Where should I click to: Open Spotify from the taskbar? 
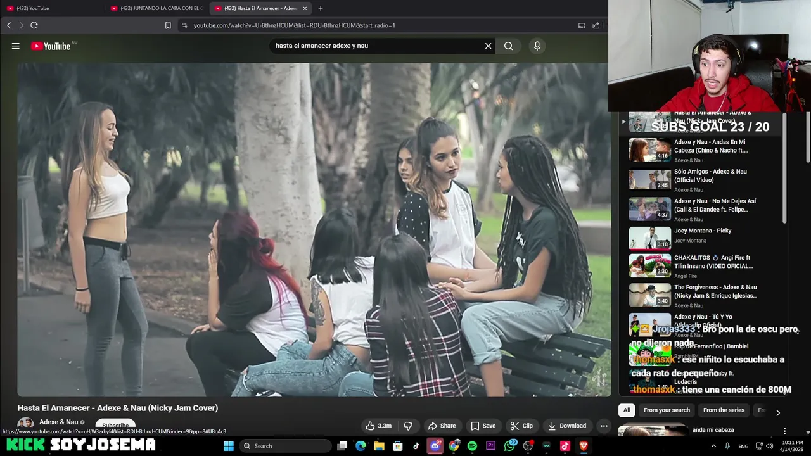point(472,446)
